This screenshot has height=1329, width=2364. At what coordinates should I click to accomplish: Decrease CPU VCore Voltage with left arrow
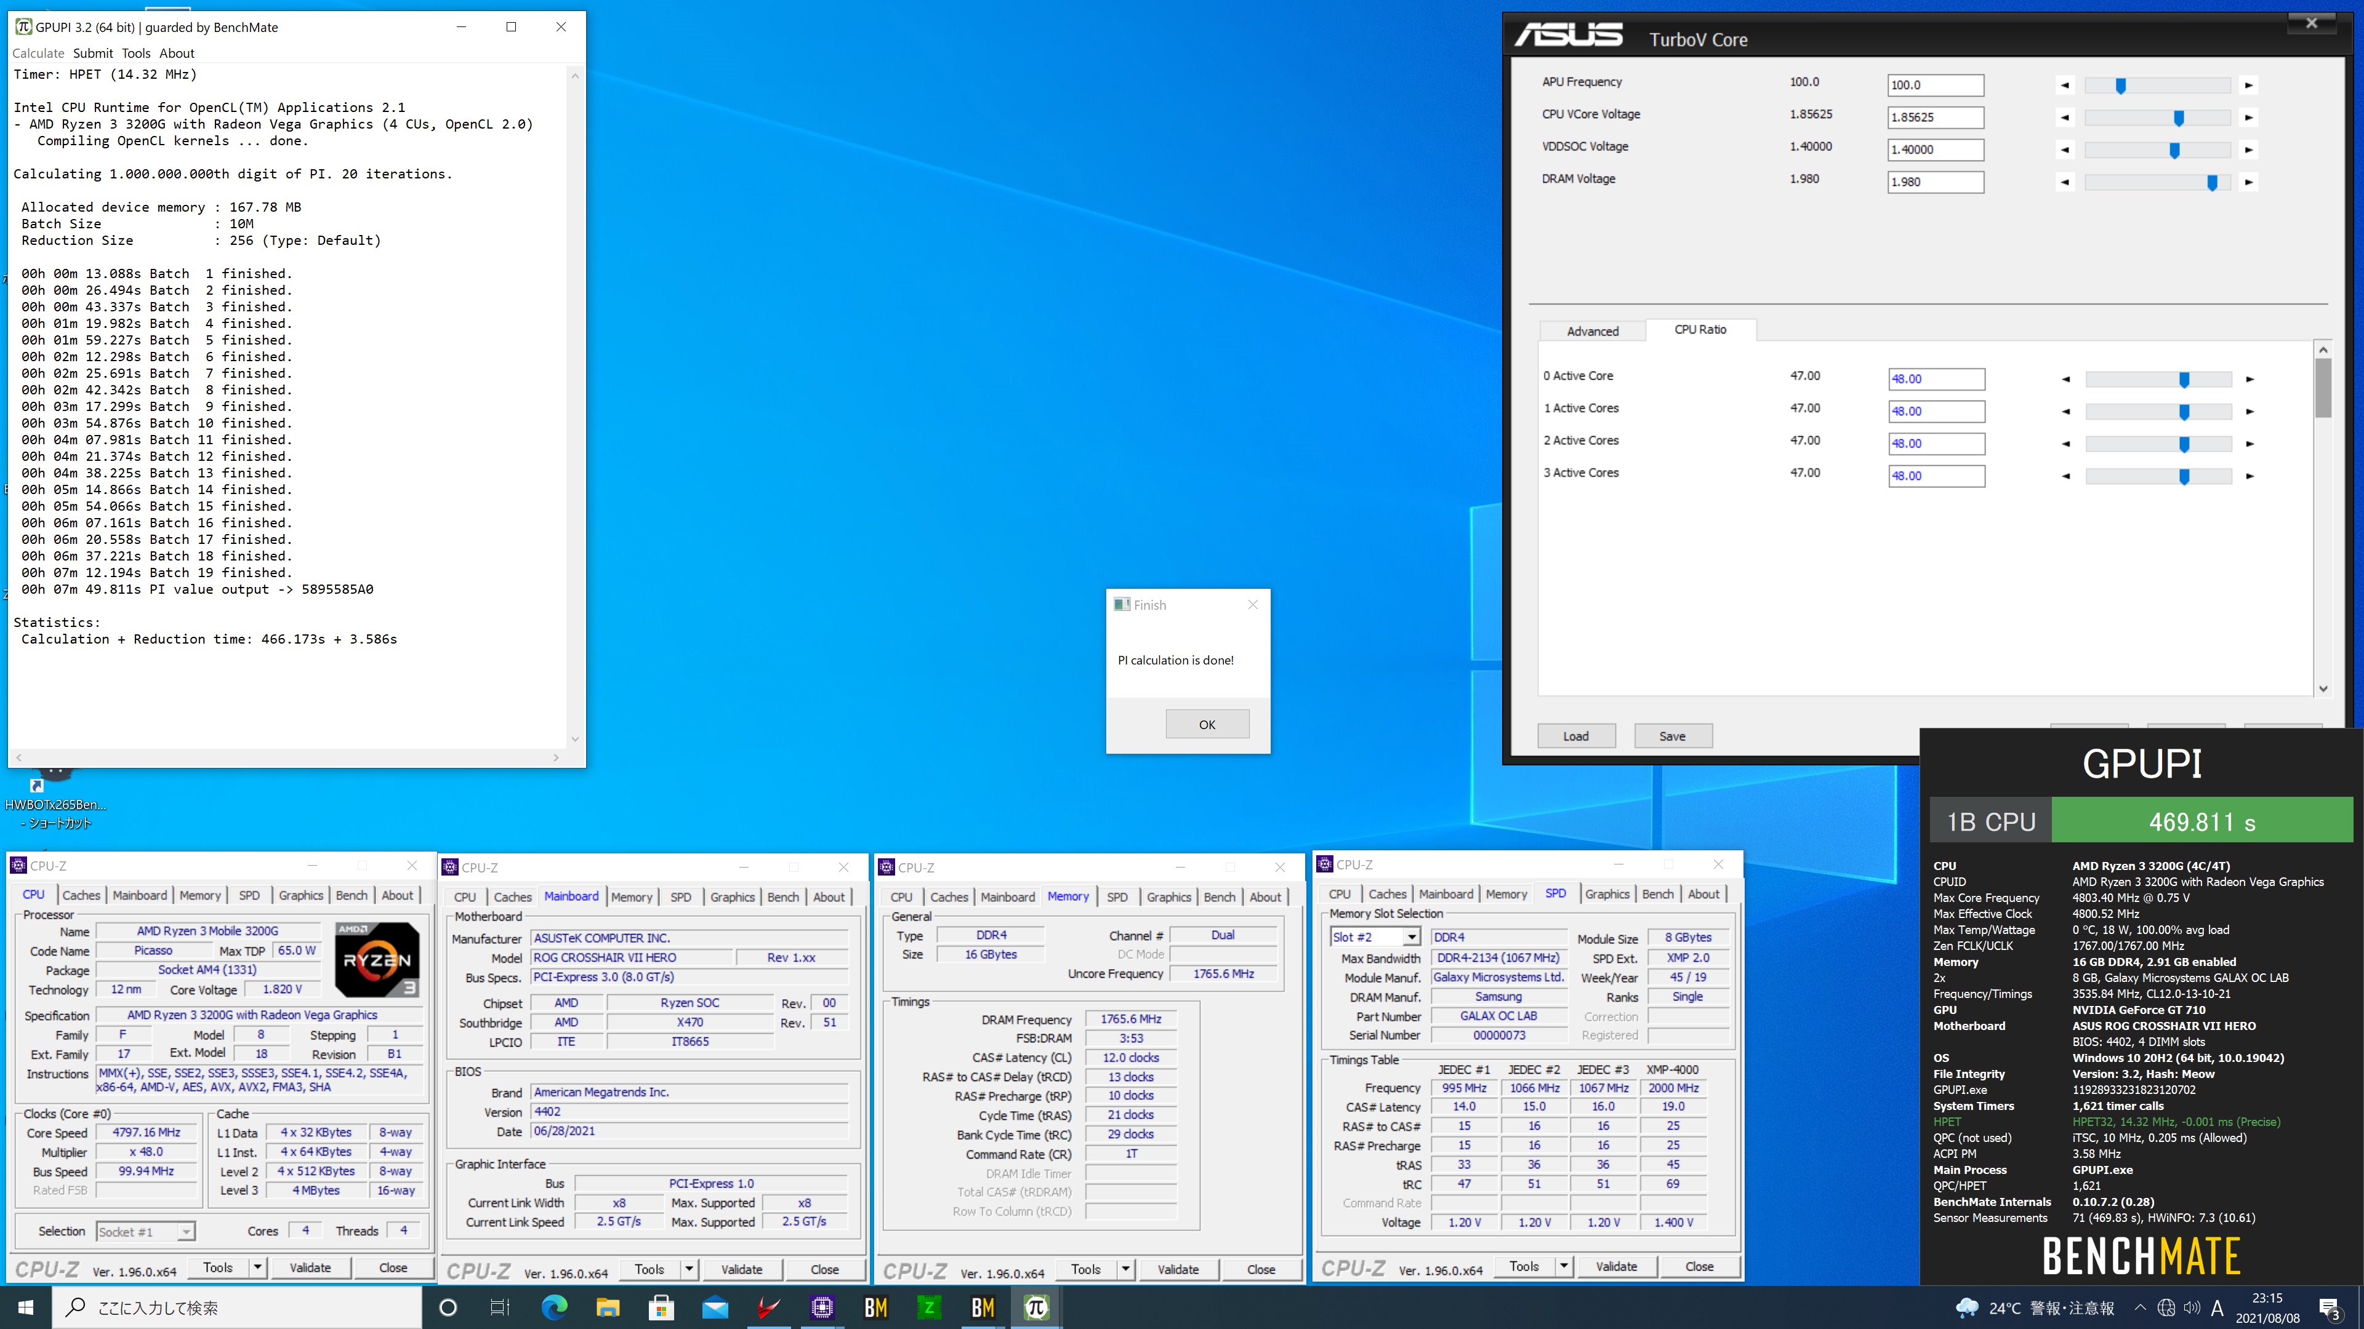coord(2065,118)
